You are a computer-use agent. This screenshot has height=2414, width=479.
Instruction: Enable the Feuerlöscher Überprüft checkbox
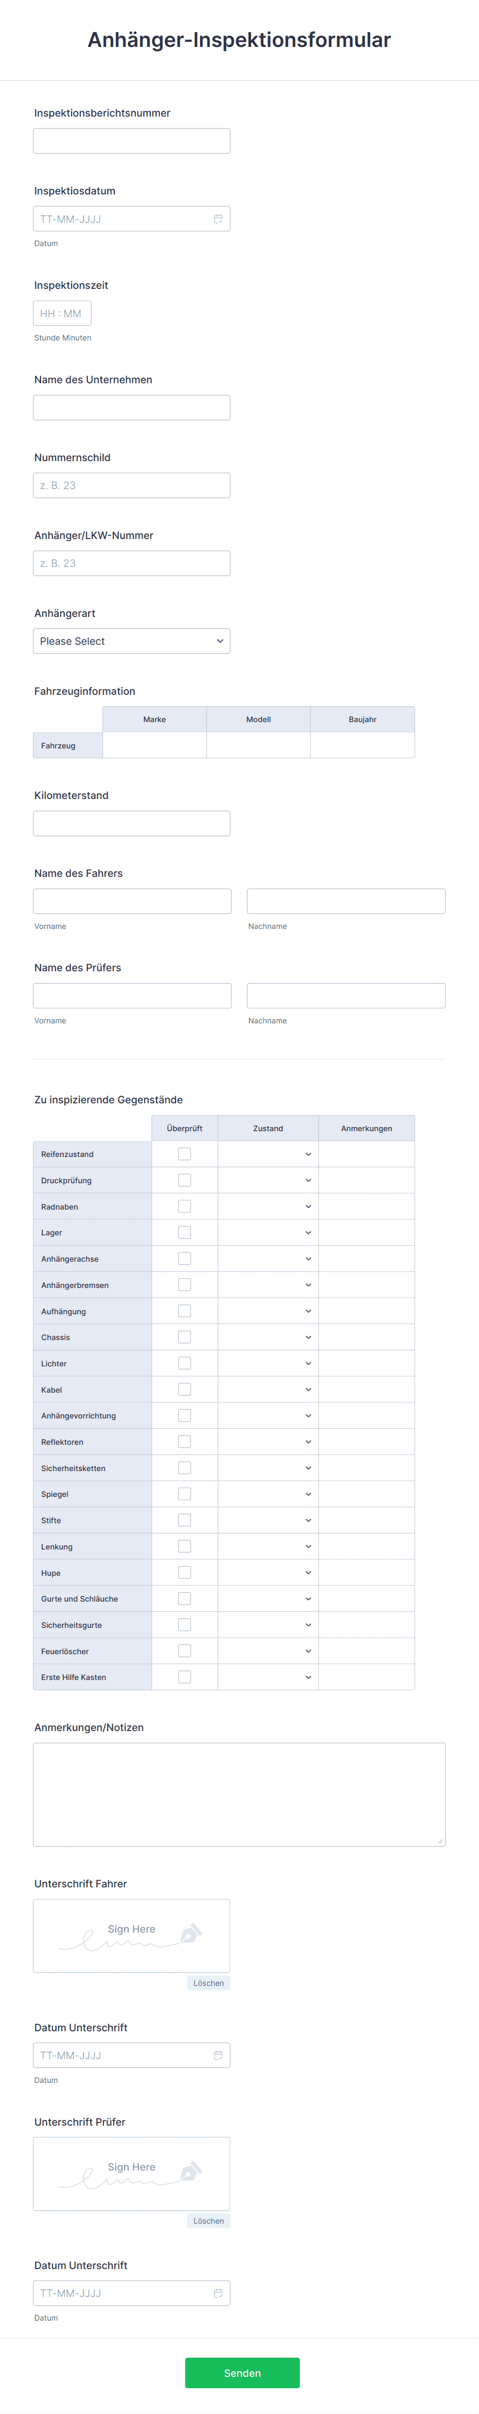184,1651
